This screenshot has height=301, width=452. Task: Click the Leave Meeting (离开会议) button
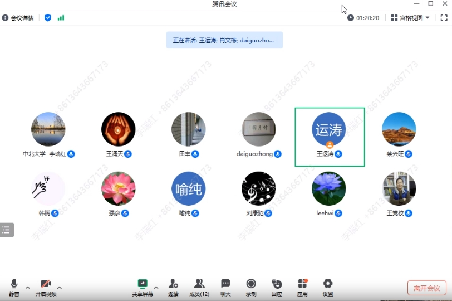tap(426, 288)
